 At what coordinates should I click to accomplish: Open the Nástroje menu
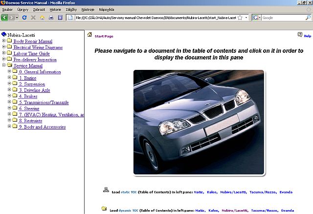(x=88, y=10)
